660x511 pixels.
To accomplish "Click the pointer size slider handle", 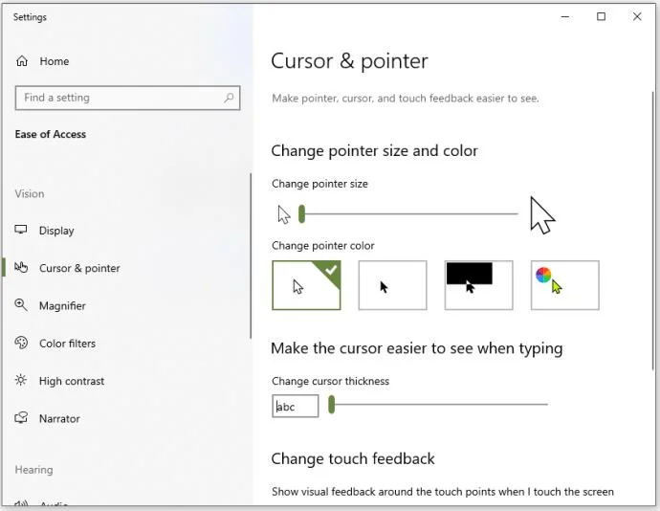I will point(301,213).
